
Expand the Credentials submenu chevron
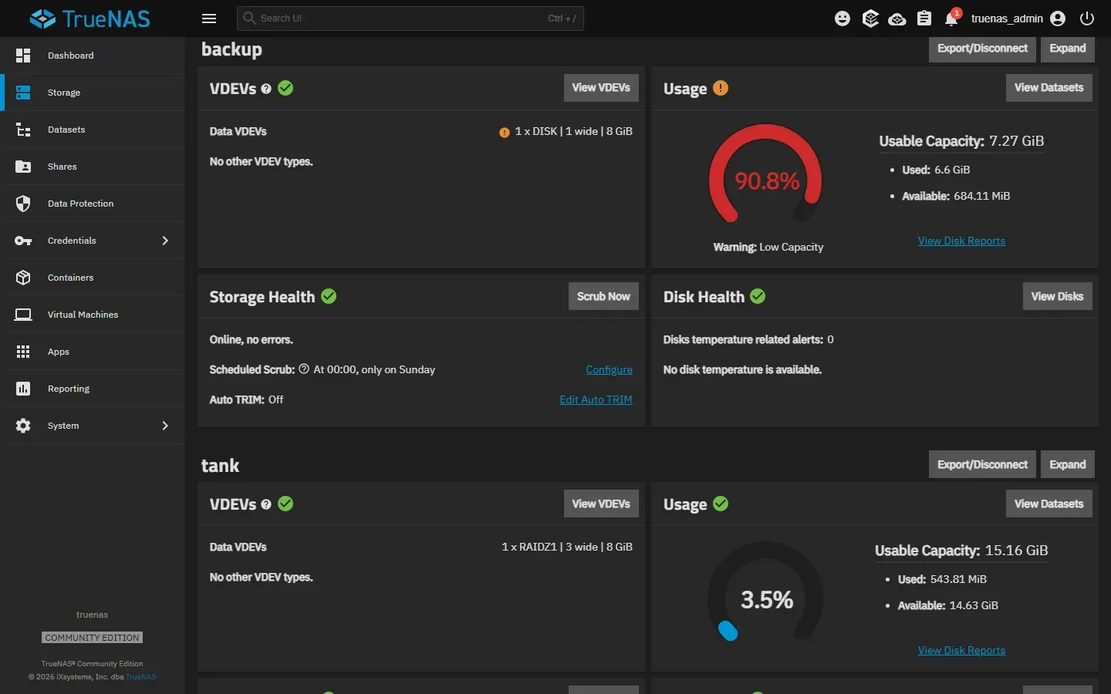(165, 241)
